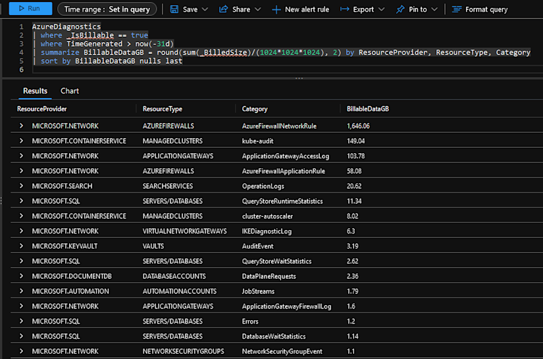The width and height of the screenshot is (543, 359).
Task: Select the AUTOMATIONACCOUNTS cell
Action: 180,291
